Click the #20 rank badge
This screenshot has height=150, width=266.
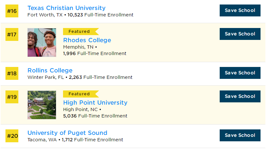12,136
